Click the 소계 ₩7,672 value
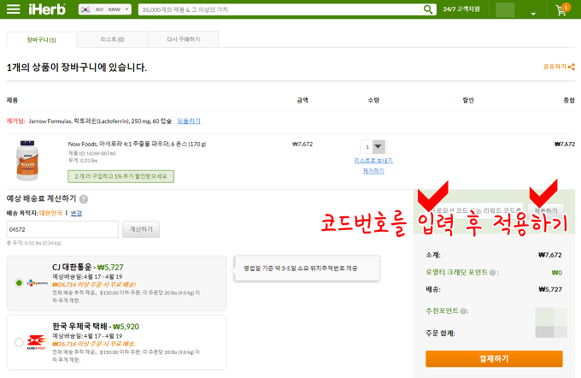 [x=550, y=255]
